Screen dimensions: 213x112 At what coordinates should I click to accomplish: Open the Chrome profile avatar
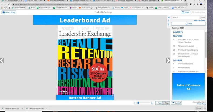pos(201,4)
